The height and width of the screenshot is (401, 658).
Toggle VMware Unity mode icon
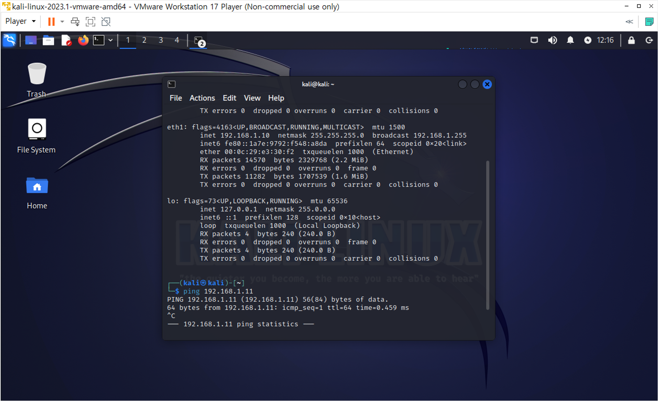click(x=106, y=22)
